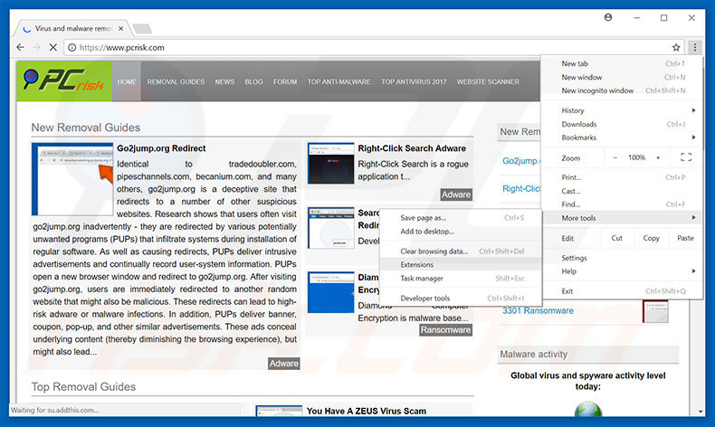The width and height of the screenshot is (715, 427).
Task: Select Clear browsing data option
Action: pyautogui.click(x=434, y=251)
